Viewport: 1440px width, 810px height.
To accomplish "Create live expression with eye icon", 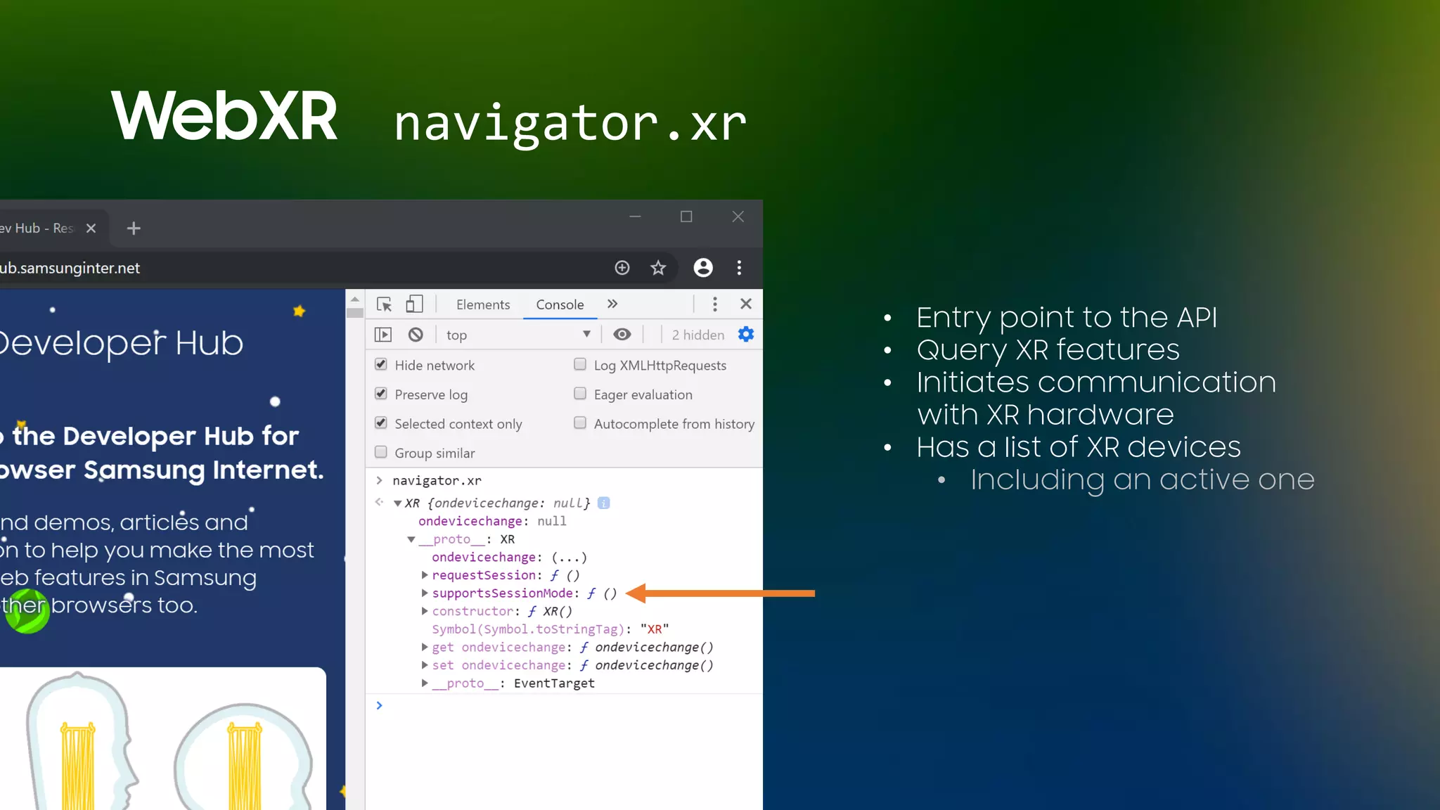I will click(622, 335).
